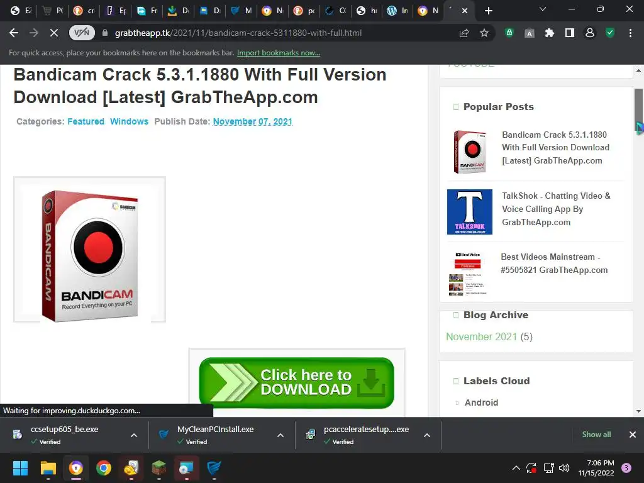The width and height of the screenshot is (644, 483).
Task: Click the scrollbar up arrow
Action: coord(638,70)
